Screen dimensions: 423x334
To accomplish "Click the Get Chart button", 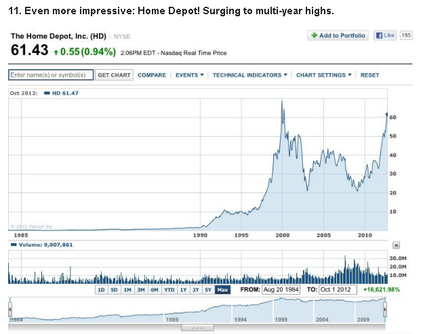I will pos(114,75).
